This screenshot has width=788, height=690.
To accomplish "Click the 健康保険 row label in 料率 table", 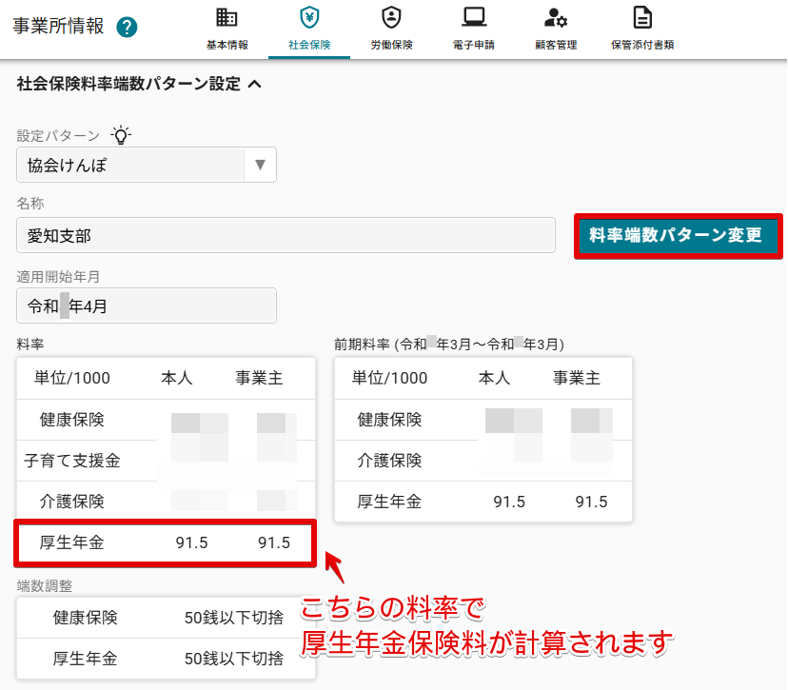I will pyautogui.click(x=72, y=420).
